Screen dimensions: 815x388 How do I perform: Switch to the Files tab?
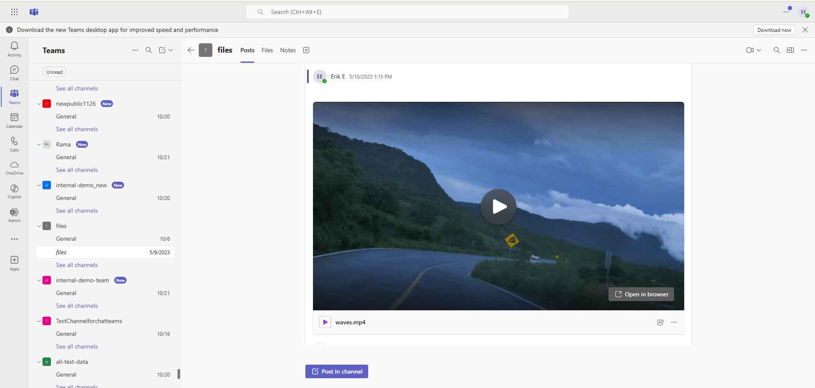267,50
